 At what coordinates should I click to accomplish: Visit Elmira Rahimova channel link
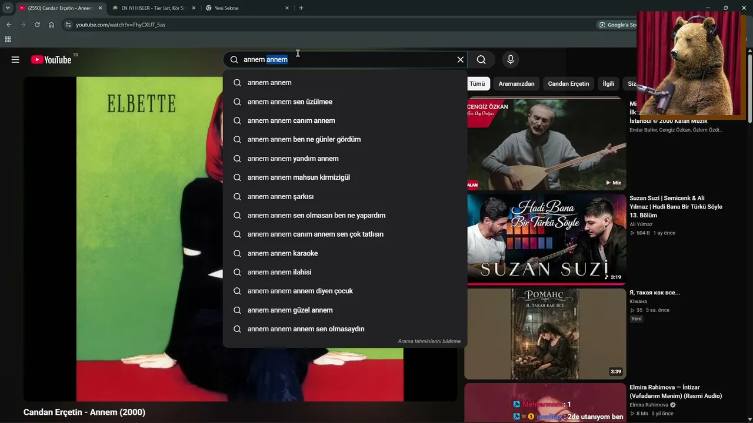[x=649, y=405]
